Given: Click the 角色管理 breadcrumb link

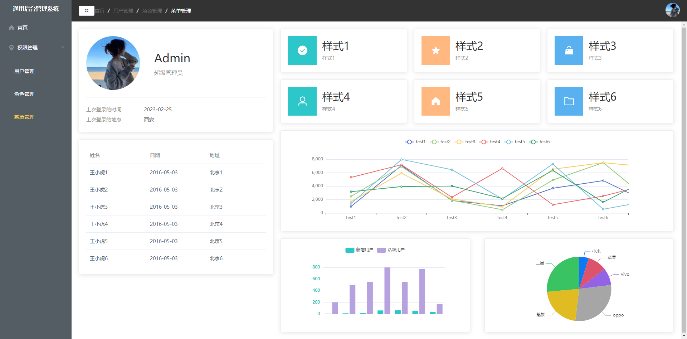Looking at the screenshot, I should tap(152, 11).
